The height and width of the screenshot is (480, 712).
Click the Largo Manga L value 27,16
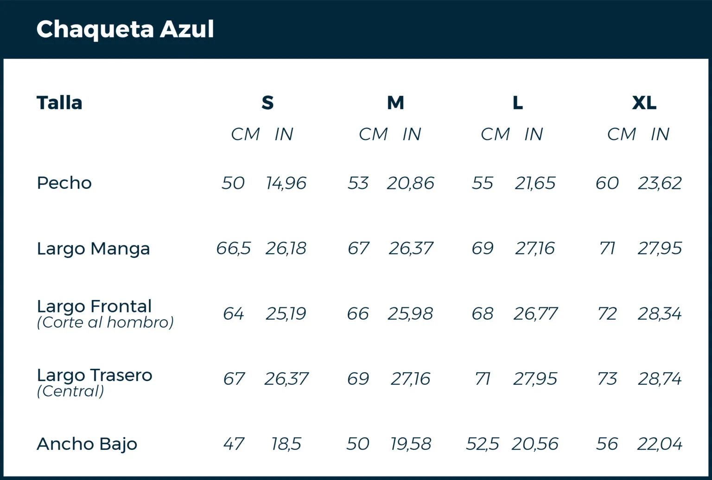(535, 249)
